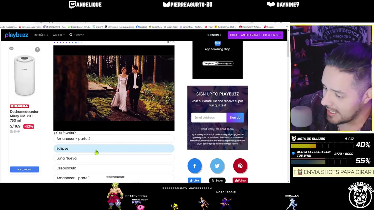Click the Sign Up button
Viewport: 374px width, 210px height.
235,118
